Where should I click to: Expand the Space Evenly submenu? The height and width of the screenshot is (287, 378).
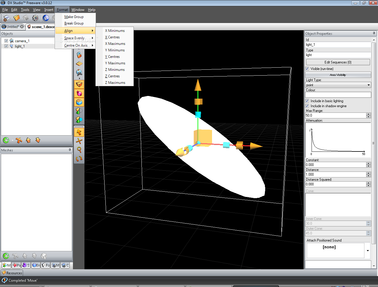click(x=75, y=38)
